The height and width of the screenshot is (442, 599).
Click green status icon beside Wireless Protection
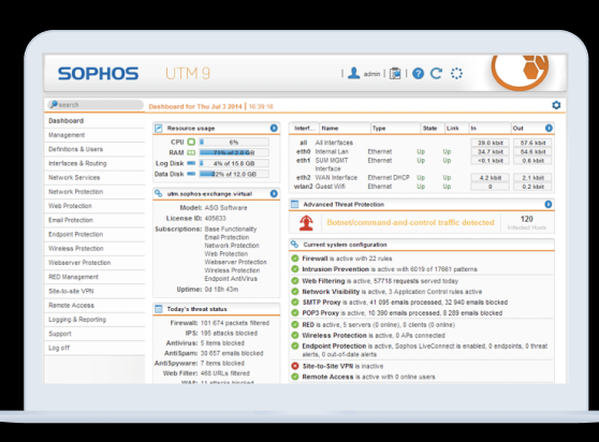coord(295,335)
